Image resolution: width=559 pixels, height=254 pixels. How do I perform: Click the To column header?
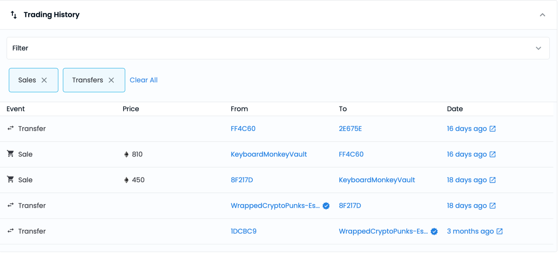coord(343,109)
